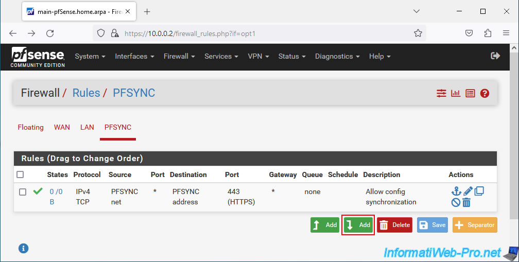Disable the rule with the ban icon

pyautogui.click(x=456, y=202)
